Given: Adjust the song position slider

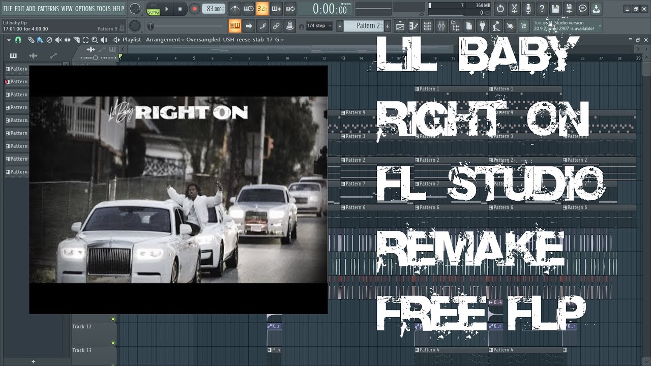Looking at the screenshot, I should (187, 26).
